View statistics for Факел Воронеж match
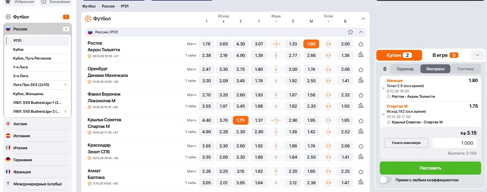The image size is (487, 192). tap(361, 105)
